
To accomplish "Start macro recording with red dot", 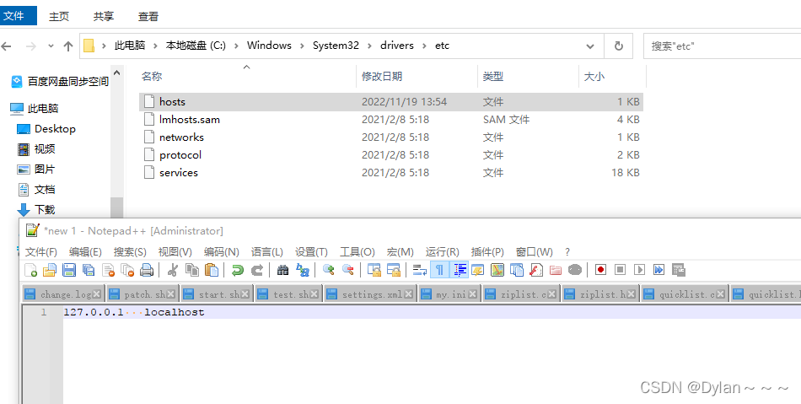I will (600, 270).
